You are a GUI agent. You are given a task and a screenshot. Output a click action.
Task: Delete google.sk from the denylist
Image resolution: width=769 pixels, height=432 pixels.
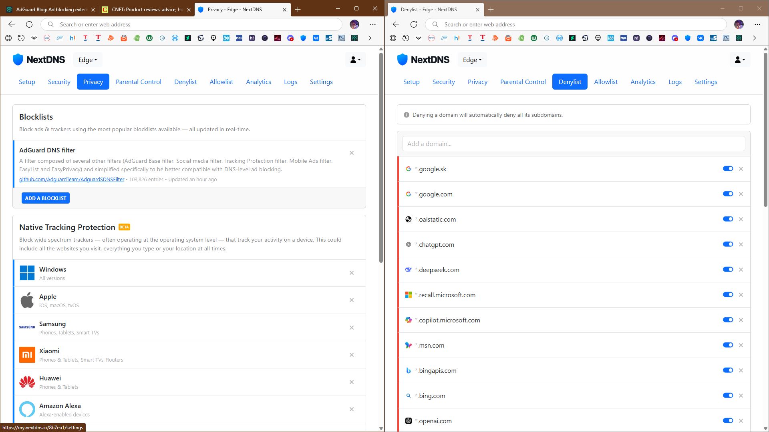741,169
